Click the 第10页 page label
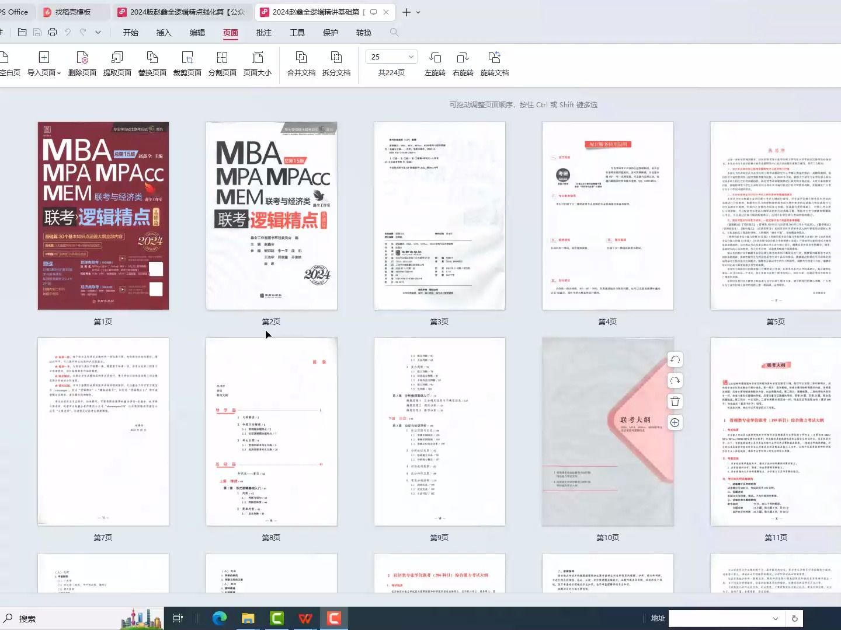The width and height of the screenshot is (841, 630). tap(608, 537)
